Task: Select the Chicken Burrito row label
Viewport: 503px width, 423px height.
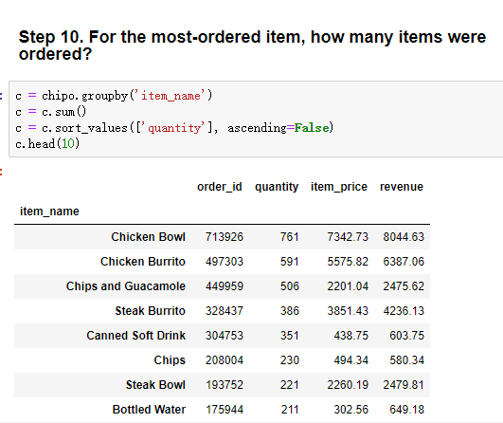Action: pos(143,262)
